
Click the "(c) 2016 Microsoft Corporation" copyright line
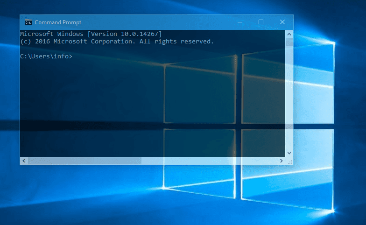tap(117, 41)
